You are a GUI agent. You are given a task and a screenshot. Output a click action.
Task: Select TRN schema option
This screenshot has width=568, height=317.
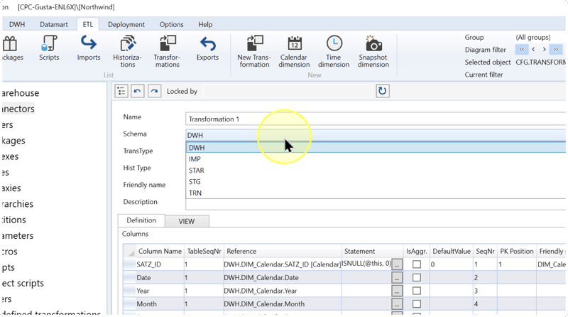376,193
